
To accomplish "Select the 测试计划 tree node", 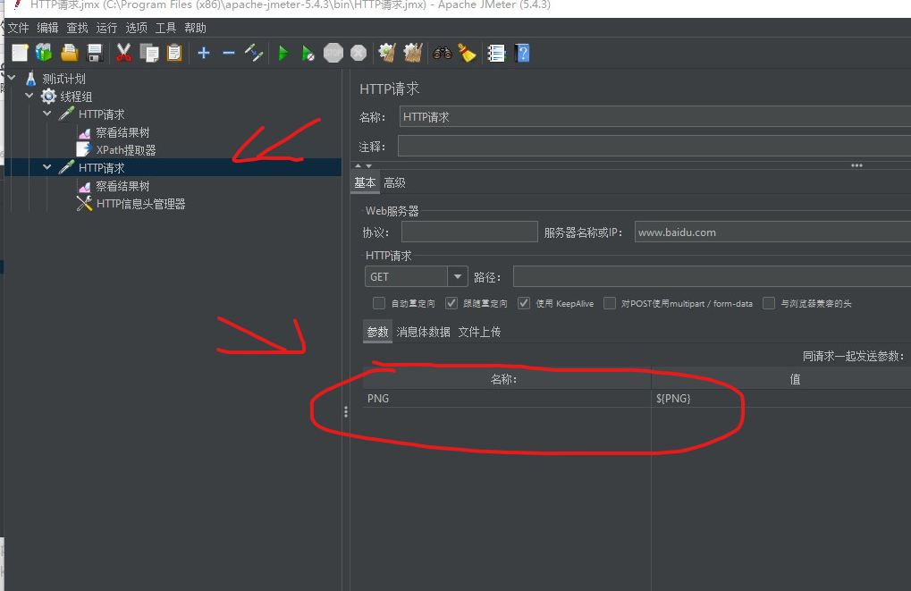I will (x=63, y=79).
